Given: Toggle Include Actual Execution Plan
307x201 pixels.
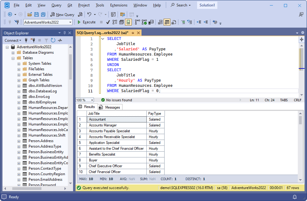Looking at the screenshot, I should click(x=138, y=22).
